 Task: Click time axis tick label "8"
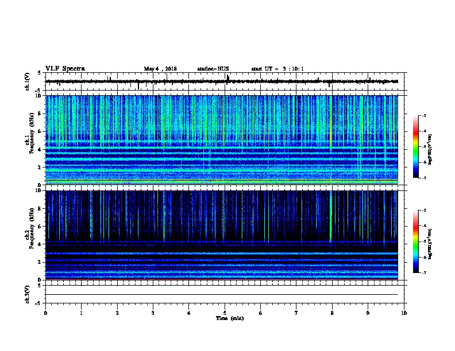point(332,313)
